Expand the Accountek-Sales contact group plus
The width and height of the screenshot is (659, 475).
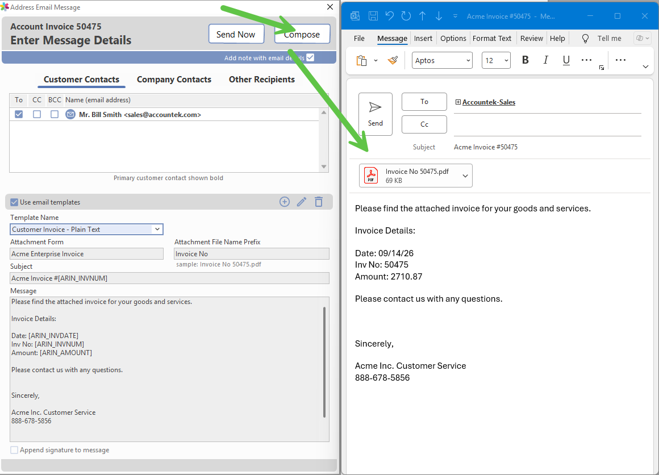pyautogui.click(x=458, y=102)
